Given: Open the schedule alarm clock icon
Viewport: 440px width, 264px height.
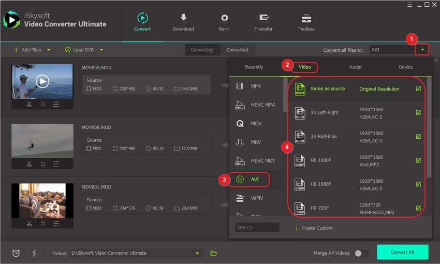Looking at the screenshot, I should click(x=16, y=253).
